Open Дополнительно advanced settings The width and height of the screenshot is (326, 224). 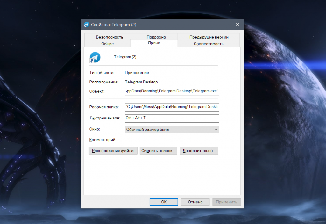pos(199,151)
